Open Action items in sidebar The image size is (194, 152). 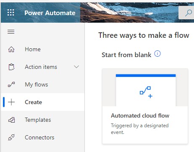(x=43, y=67)
